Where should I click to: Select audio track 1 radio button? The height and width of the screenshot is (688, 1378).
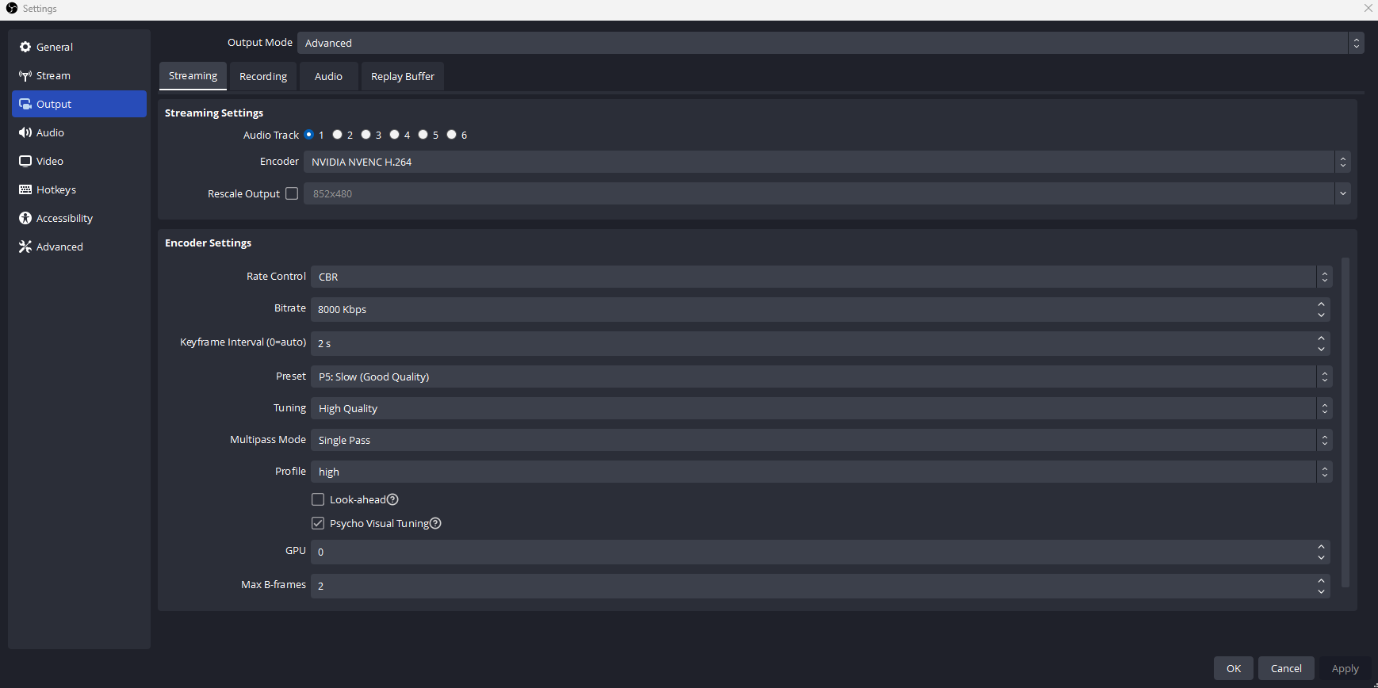[x=309, y=135]
